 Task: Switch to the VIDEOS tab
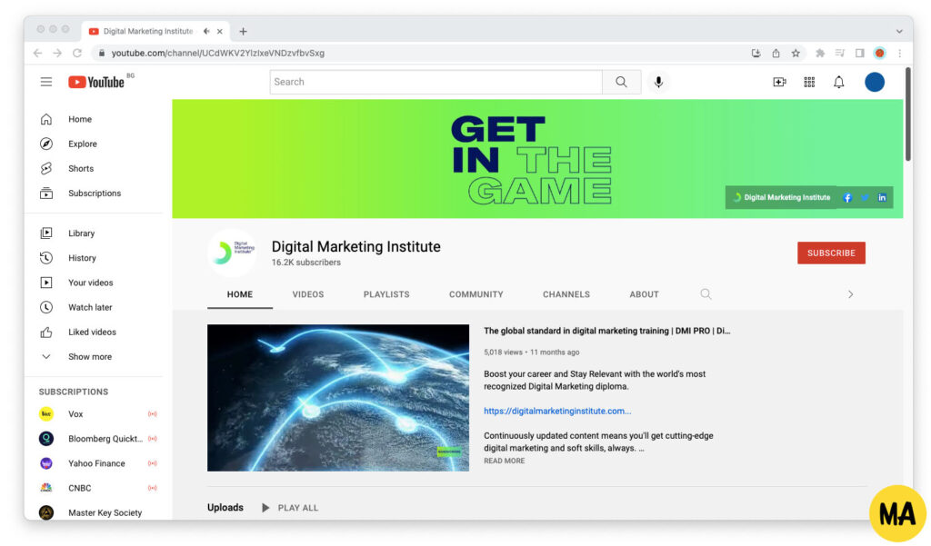[307, 294]
